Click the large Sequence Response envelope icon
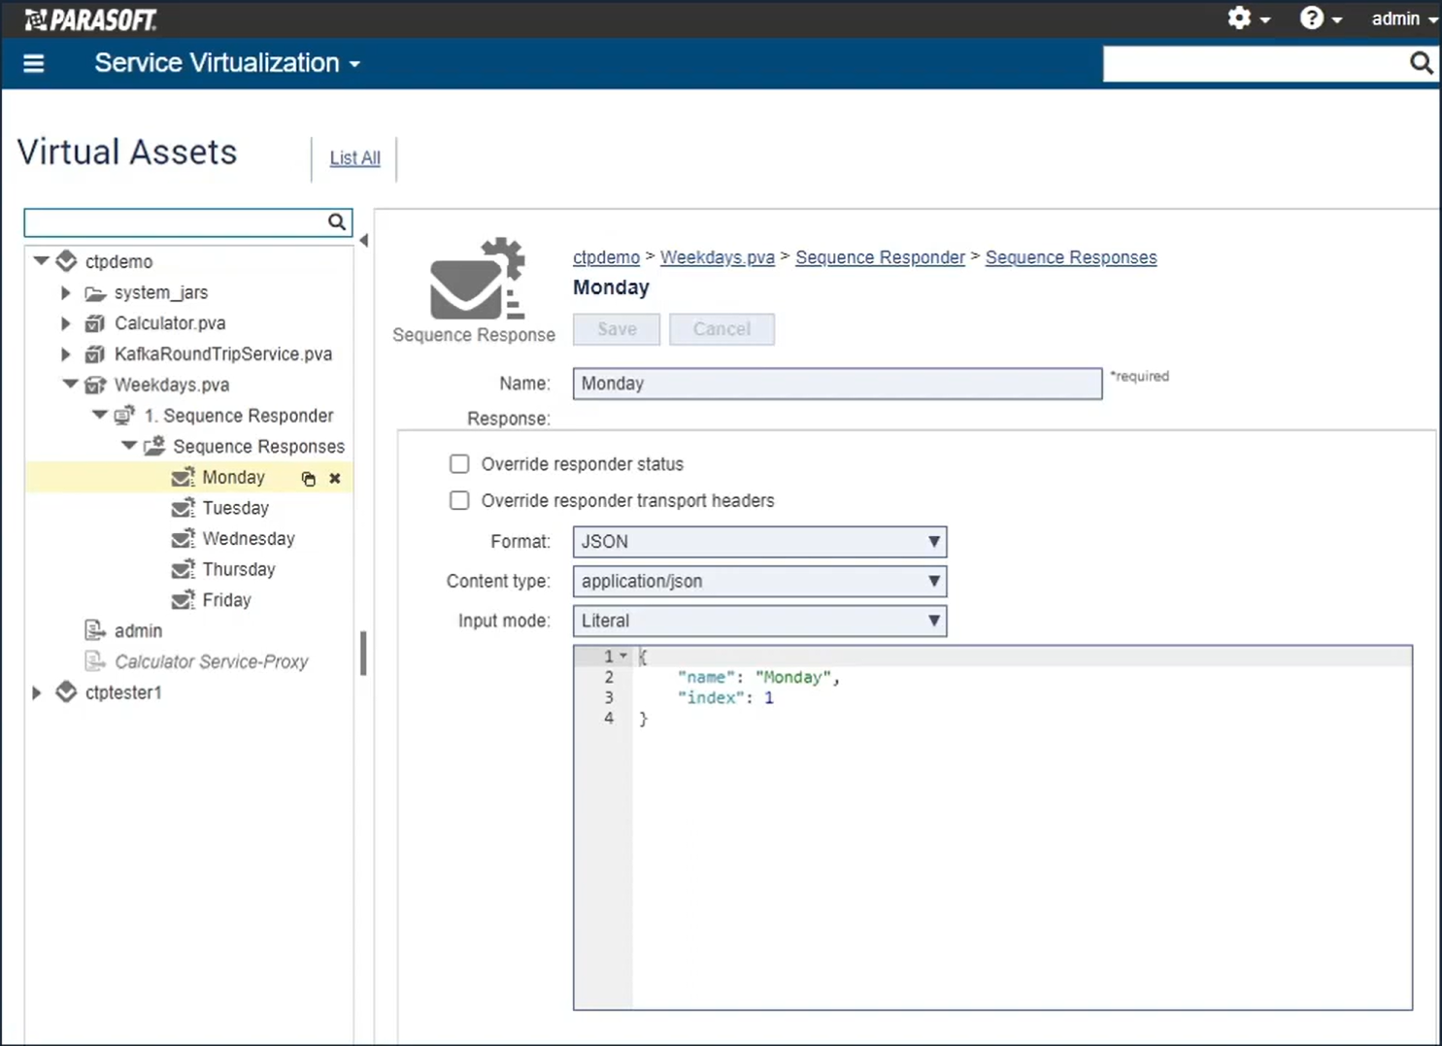 (x=477, y=279)
